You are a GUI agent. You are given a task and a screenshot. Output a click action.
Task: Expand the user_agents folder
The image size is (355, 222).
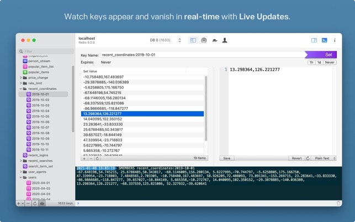coord(21,172)
